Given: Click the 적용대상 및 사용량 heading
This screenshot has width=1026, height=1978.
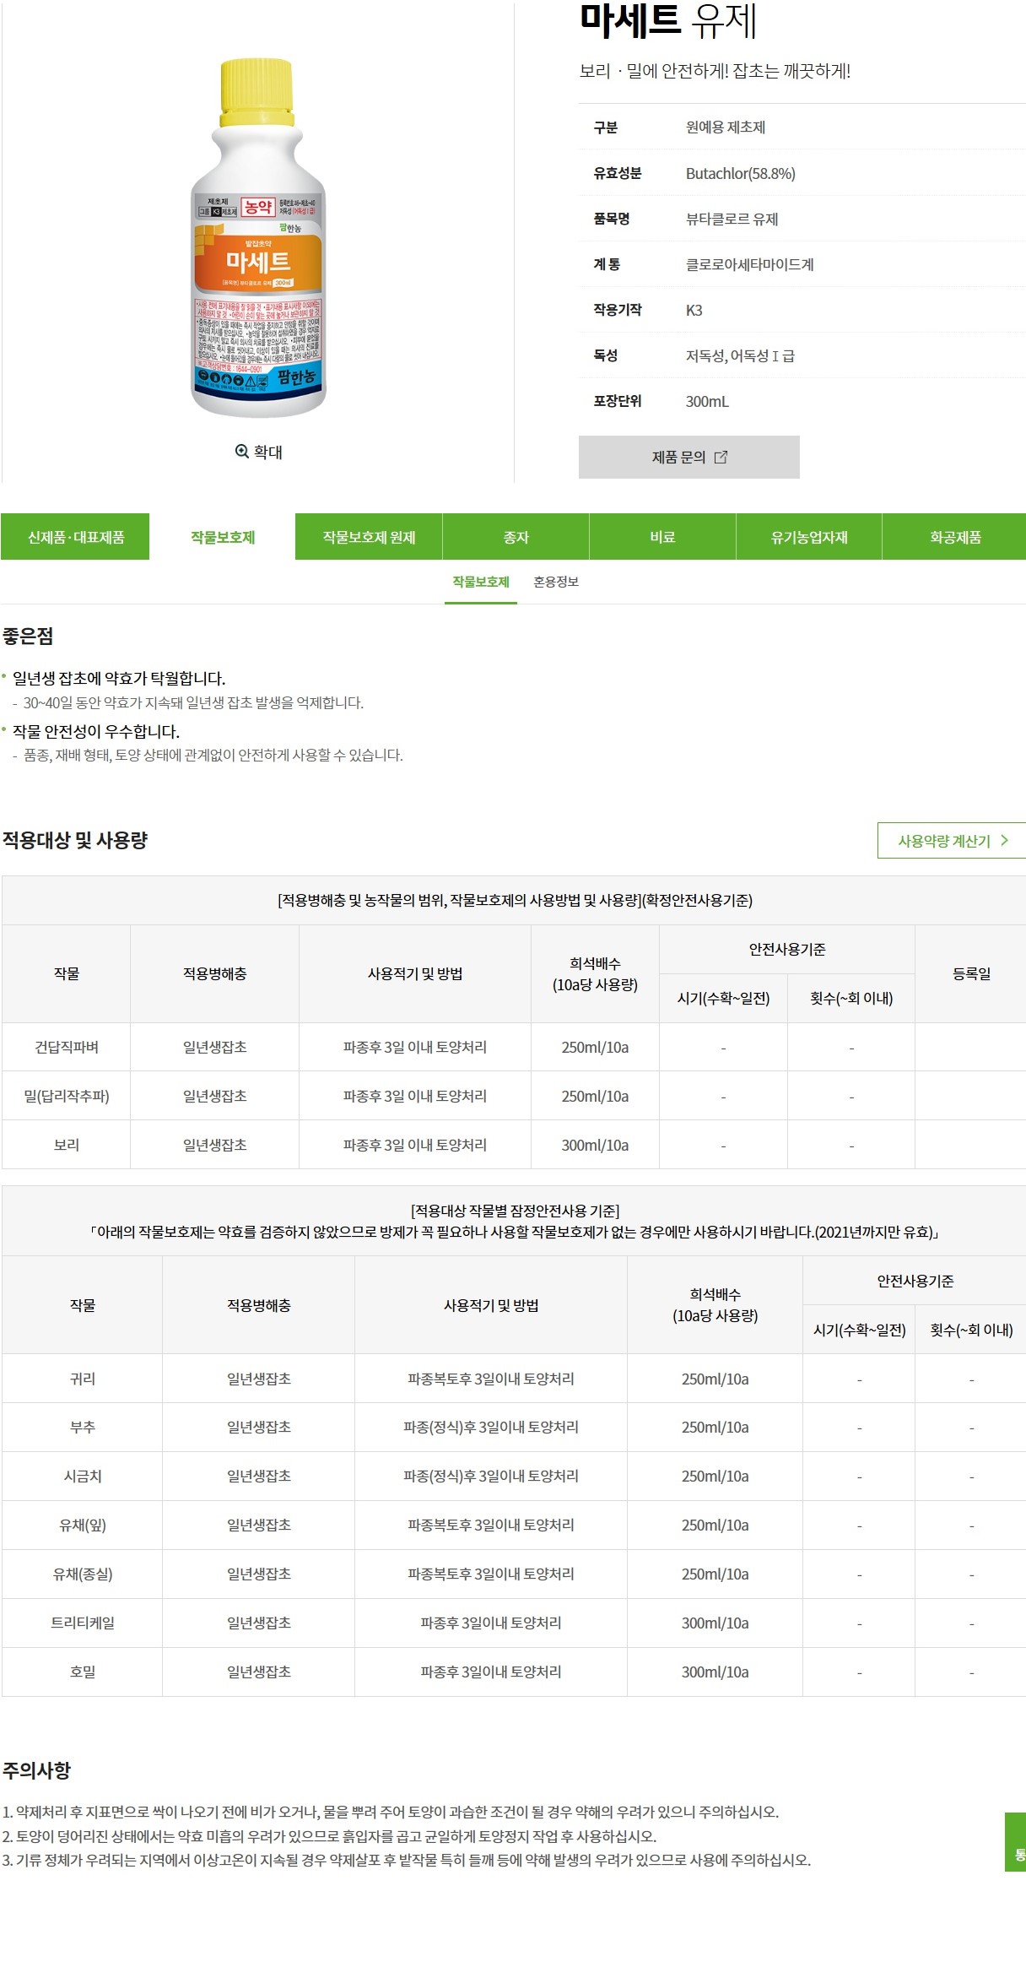Looking at the screenshot, I should pos(75,840).
